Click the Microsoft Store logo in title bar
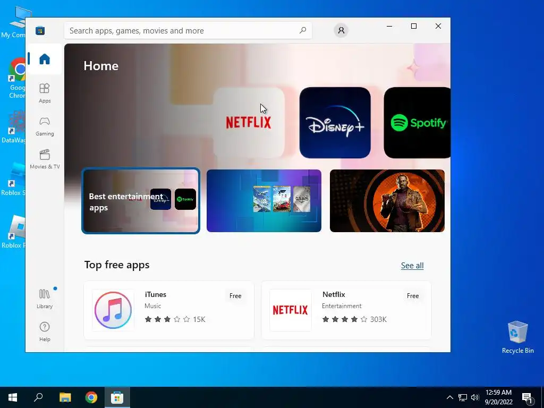The height and width of the screenshot is (408, 544). tap(40, 30)
